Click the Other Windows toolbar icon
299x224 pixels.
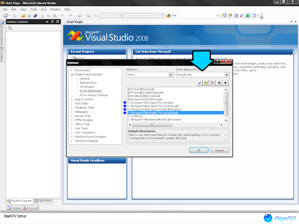pyautogui.click(x=254, y=15)
